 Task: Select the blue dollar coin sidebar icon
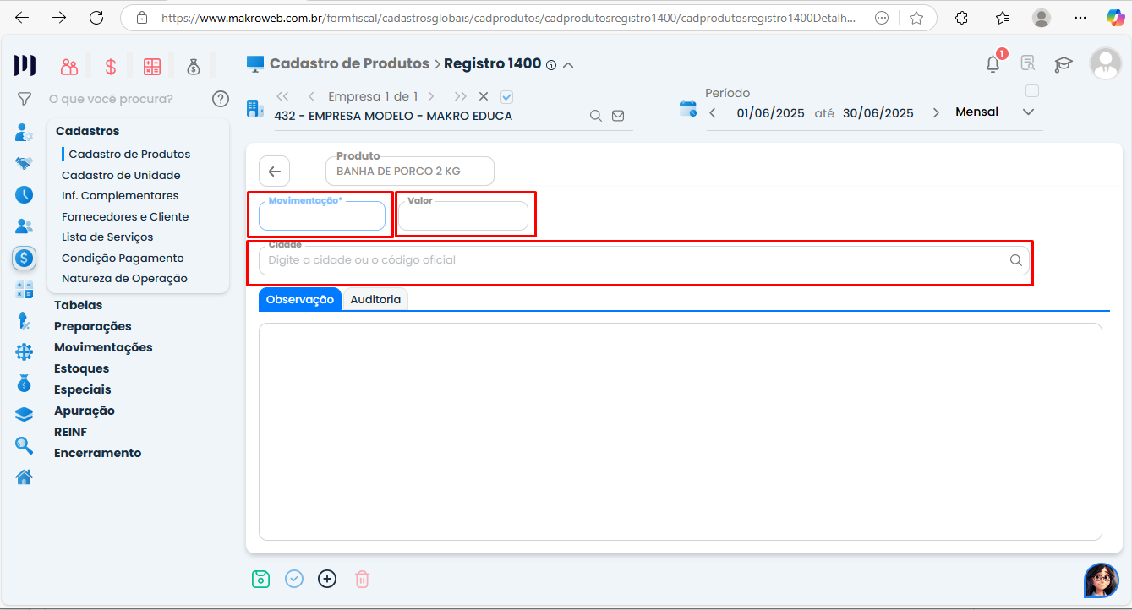pos(25,259)
